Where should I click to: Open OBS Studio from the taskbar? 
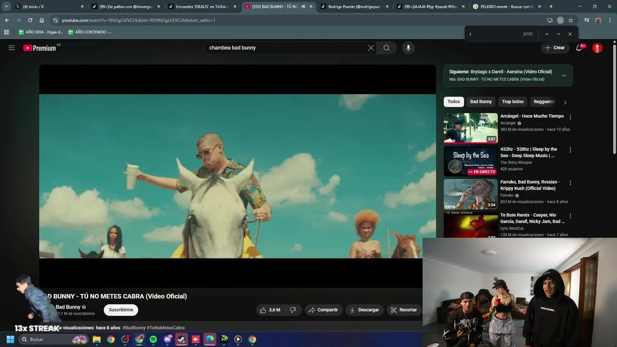click(x=125, y=339)
